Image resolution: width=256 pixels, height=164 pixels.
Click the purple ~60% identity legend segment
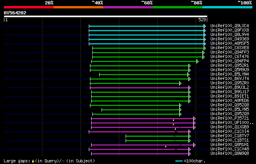click(128, 7)
